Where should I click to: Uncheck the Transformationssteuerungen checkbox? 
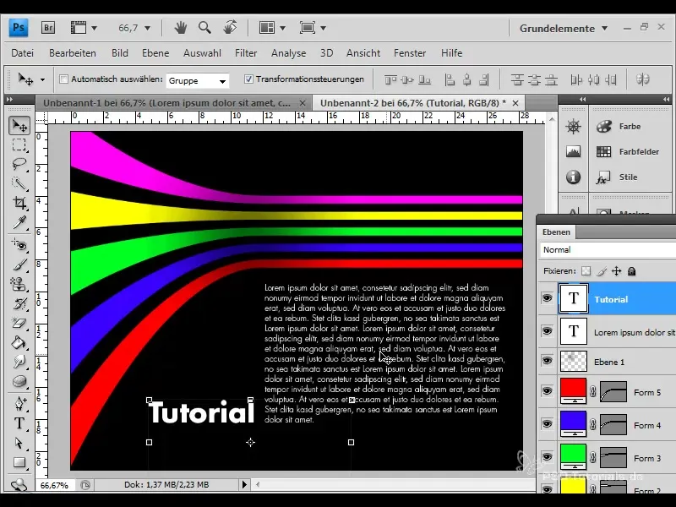point(248,79)
